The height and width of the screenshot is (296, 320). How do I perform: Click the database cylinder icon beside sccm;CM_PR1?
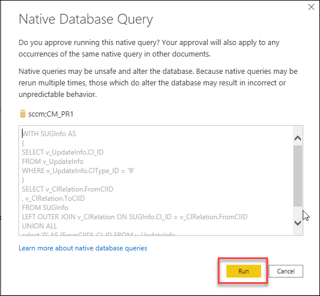23,114
